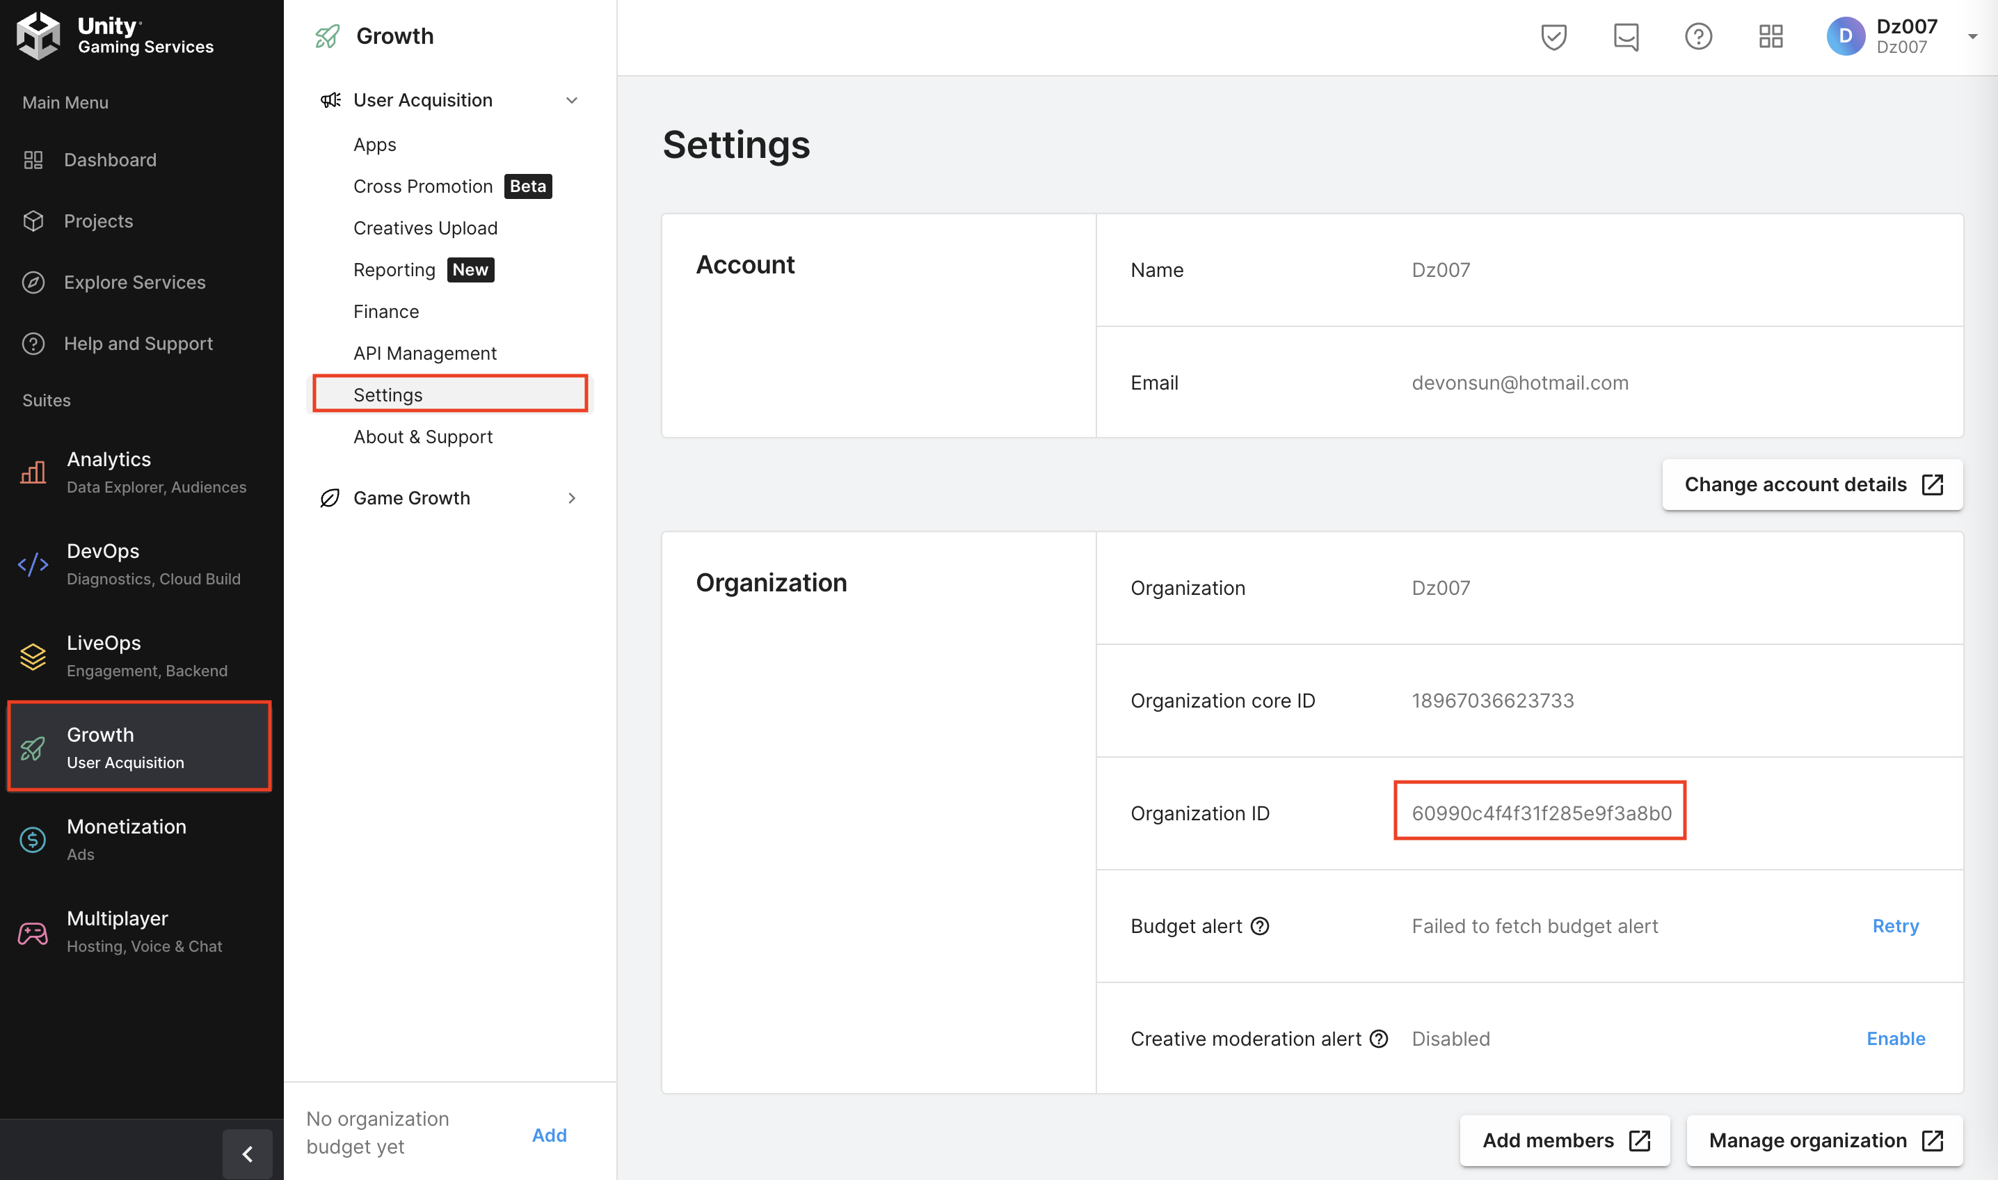This screenshot has width=1998, height=1180.
Task: Enable the creative moderation alert
Action: point(1896,1039)
